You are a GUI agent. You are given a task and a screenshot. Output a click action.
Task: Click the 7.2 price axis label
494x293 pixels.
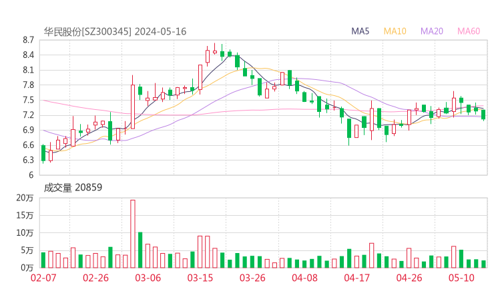coord(28,115)
